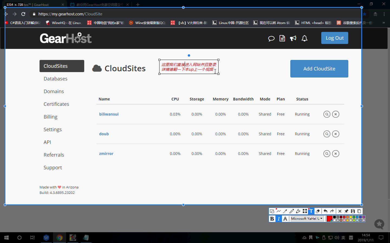390x243 pixels.
Task: Switch to the second browser tab
Action: (99, 5)
